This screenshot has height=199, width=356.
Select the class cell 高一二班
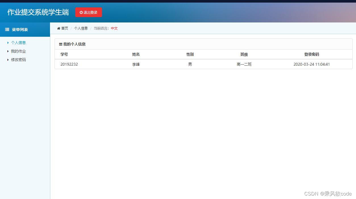coord(244,64)
